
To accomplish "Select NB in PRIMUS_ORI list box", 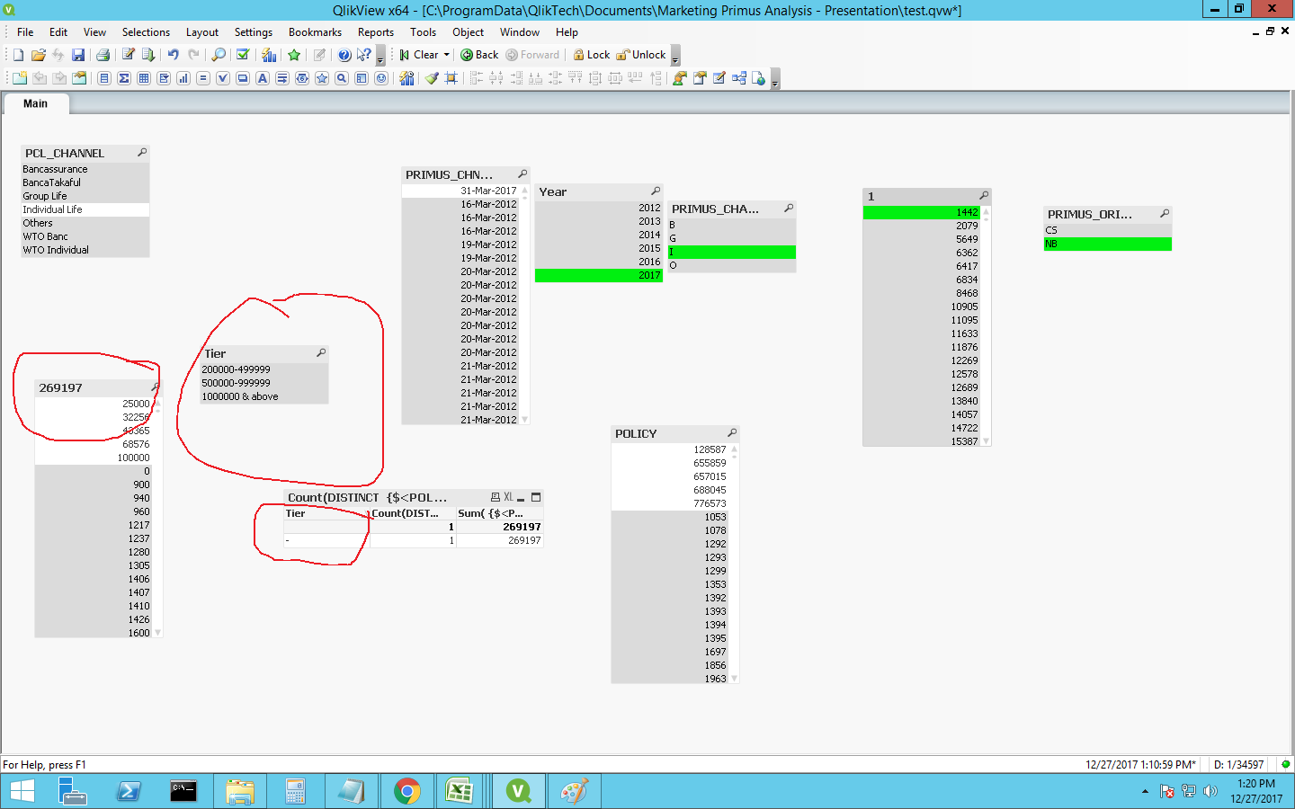I will point(1108,244).
